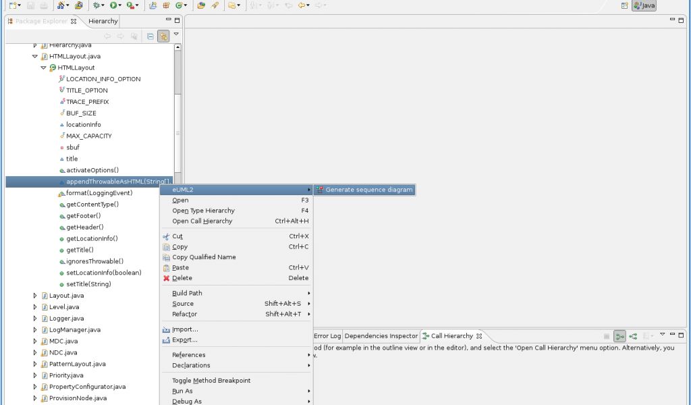Toggle Link with Editor in Package Explorer
This screenshot has width=691, height=405.
click(163, 36)
